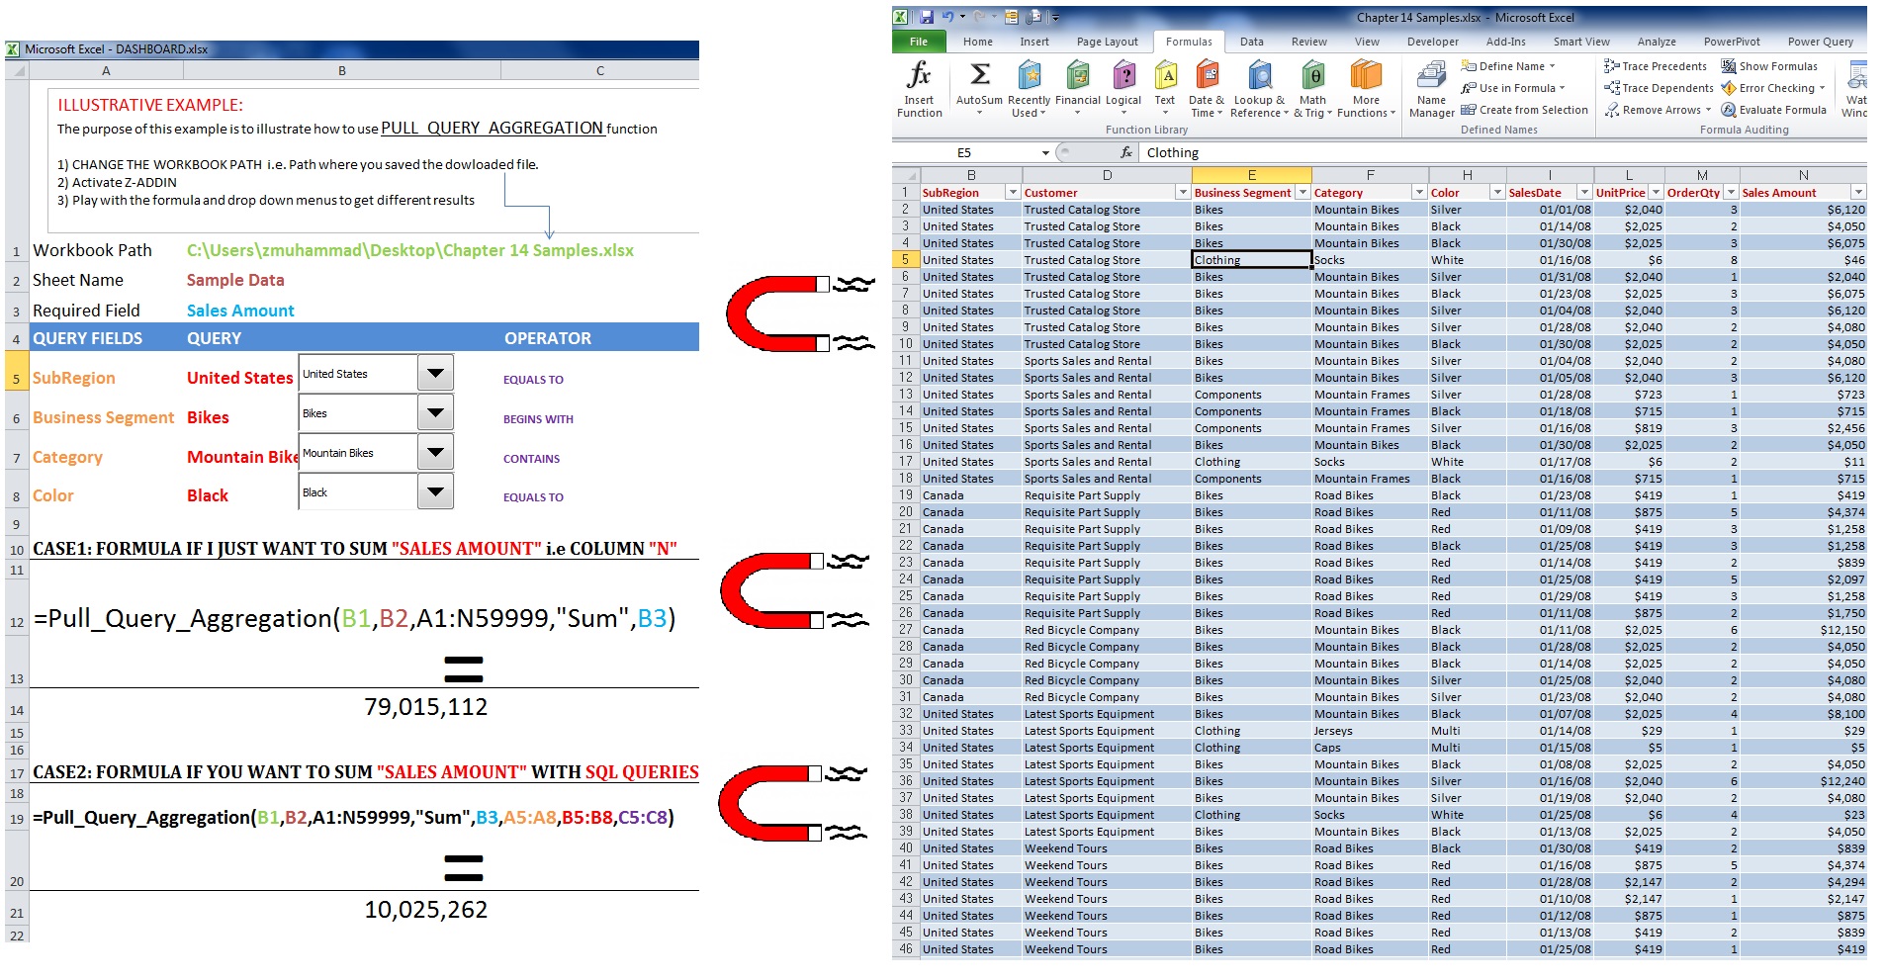Open the SubRegion column filter dropdown

pyautogui.click(x=1012, y=193)
